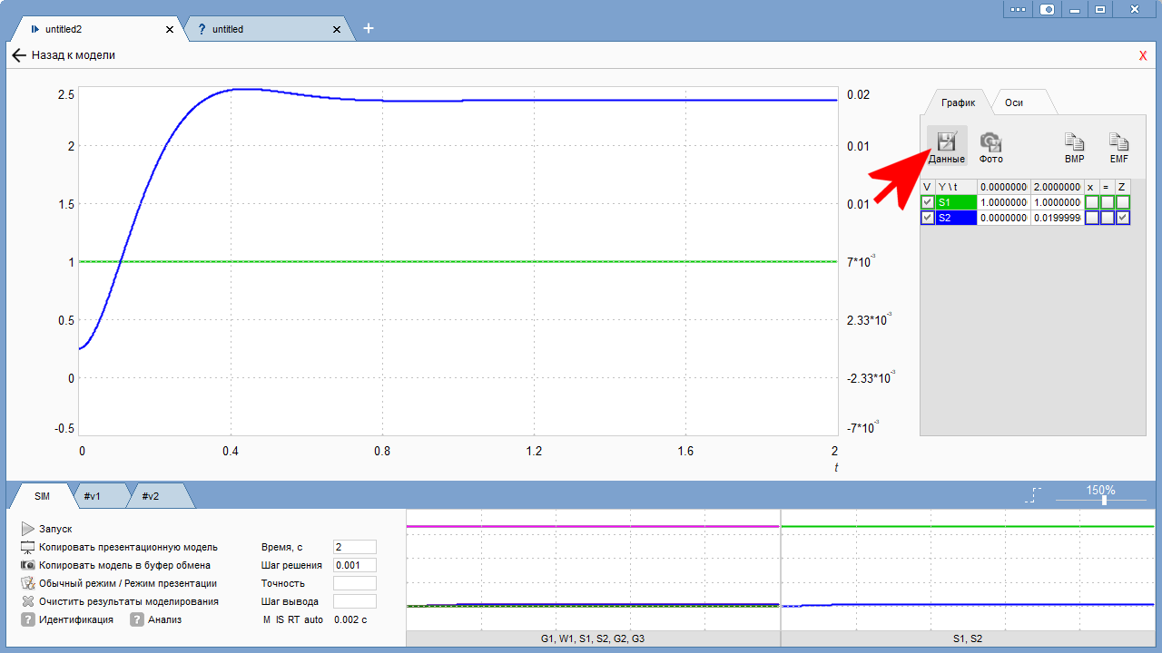
Task: Click the camera icon for copying model to clipboard
Action: click(x=27, y=565)
